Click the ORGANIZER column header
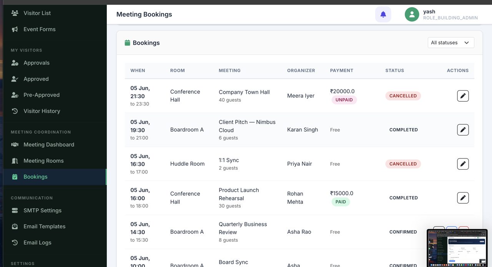 click(301, 71)
